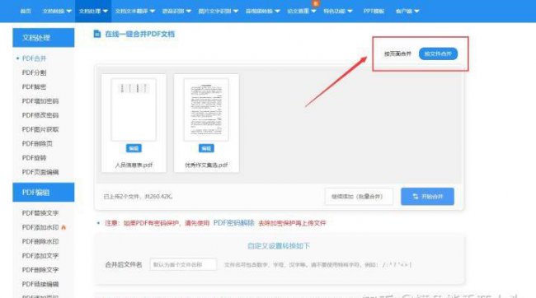536x298 pixels.
Task: Click the uploaded files summary showing 260.42K
Action: (x=138, y=196)
